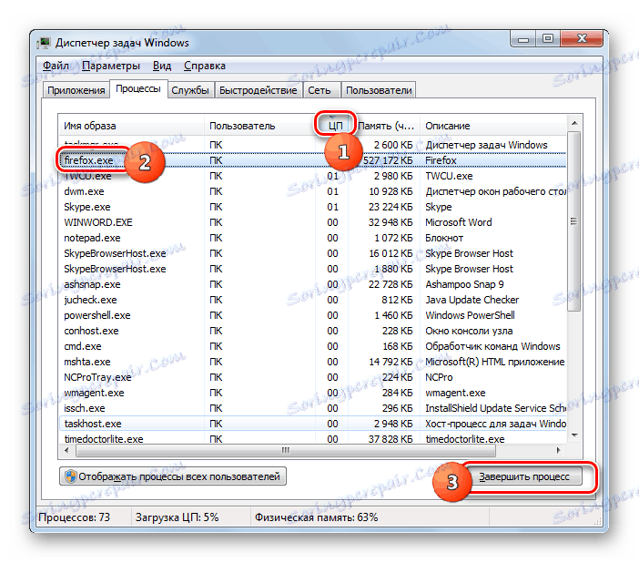
Task: Select the mshta.exe process
Action: point(312,362)
